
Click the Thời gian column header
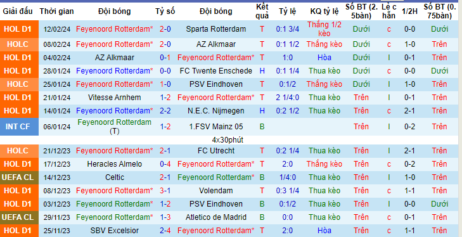click(57, 11)
